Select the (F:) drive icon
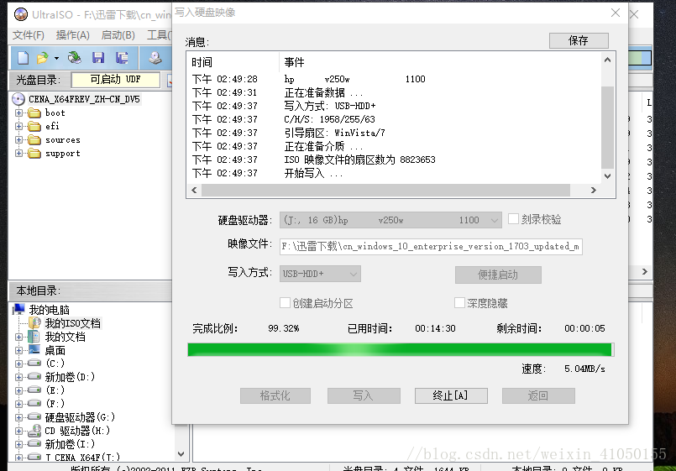This screenshot has height=471, width=676. click(x=34, y=403)
